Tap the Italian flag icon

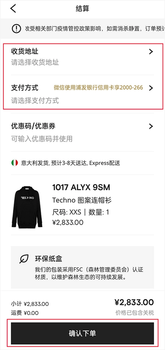[15, 163]
